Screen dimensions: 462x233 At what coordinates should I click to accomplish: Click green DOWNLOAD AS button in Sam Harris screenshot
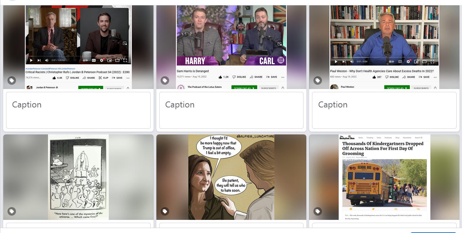pyautogui.click(x=244, y=88)
